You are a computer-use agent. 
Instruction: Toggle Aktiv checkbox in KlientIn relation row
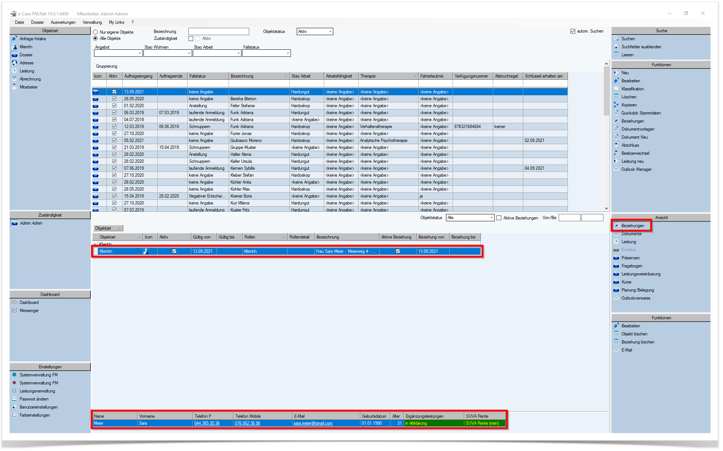[174, 251]
